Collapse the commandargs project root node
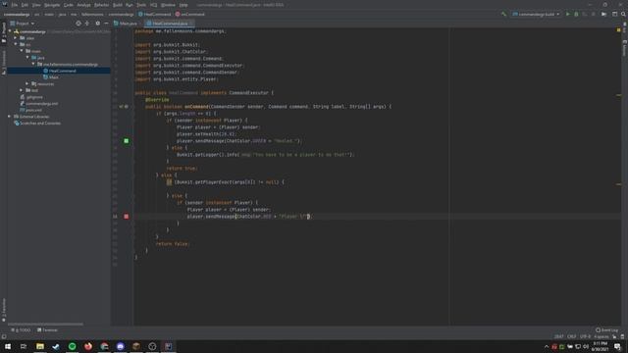This screenshot has height=353, width=628. [10, 31]
